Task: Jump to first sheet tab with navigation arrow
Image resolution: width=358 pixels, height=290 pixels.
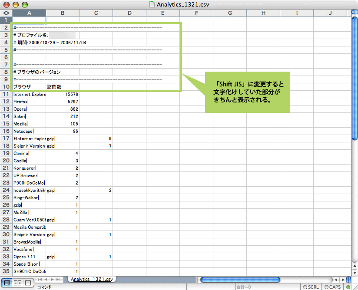Action: (x=40, y=279)
